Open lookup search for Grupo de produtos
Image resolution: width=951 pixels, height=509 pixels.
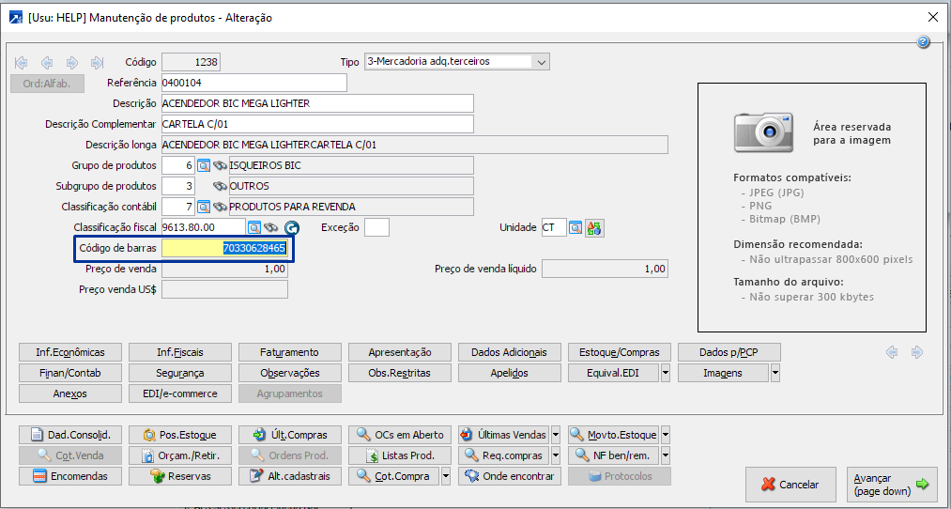[x=203, y=165]
